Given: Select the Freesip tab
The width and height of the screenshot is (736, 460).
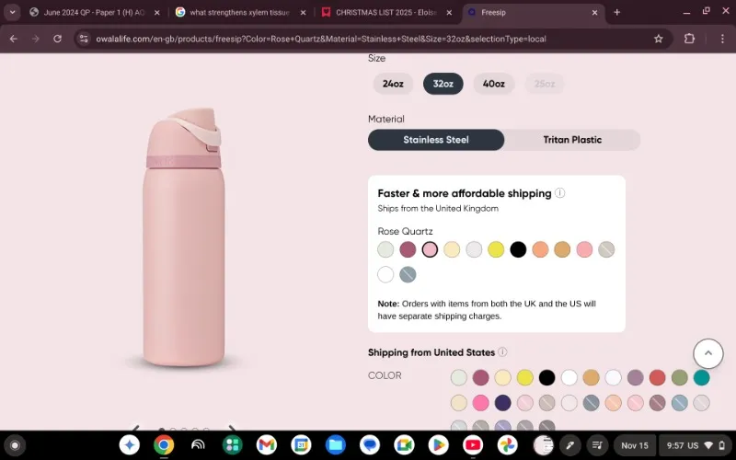Looking at the screenshot, I should 533,13.
